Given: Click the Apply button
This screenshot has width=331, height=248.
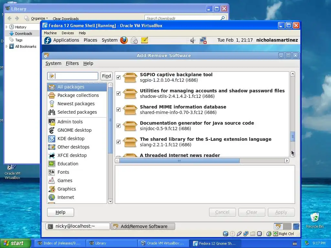Looking at the screenshot, I should tap(281, 212).
